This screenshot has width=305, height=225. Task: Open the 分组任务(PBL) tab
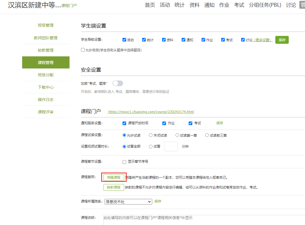(x=265, y=5)
